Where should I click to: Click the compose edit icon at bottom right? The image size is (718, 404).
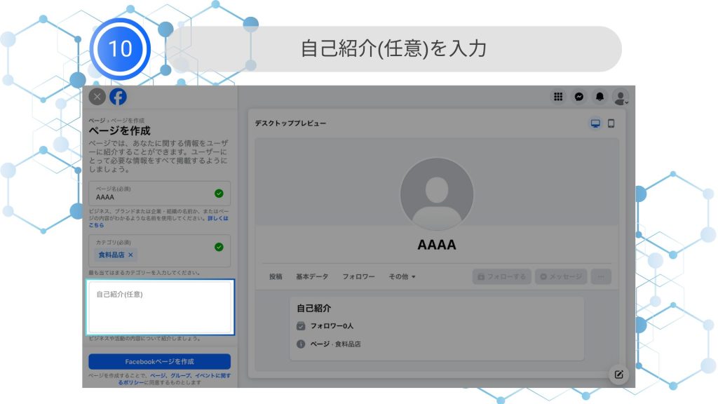tap(618, 375)
